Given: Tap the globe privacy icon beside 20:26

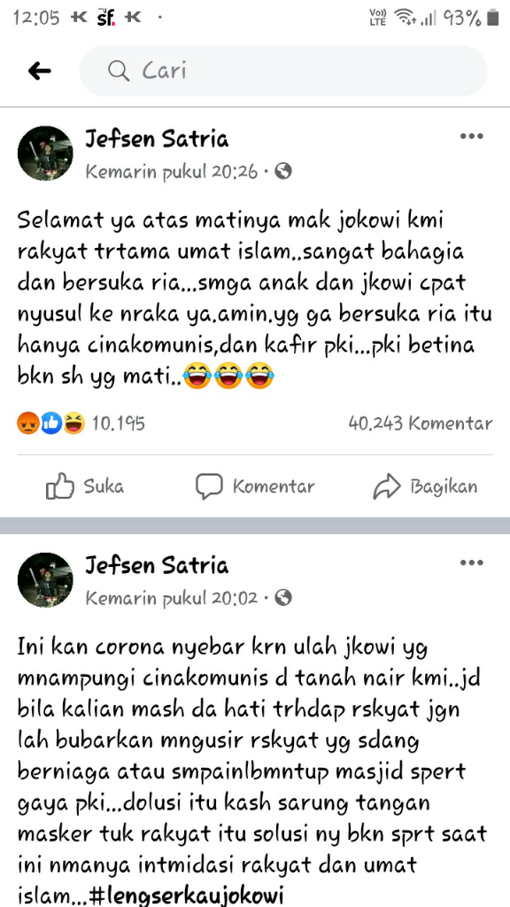Looking at the screenshot, I should (x=283, y=171).
